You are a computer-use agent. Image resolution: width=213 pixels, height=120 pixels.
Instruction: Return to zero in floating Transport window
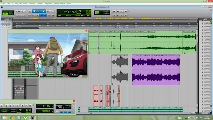(x=6, y=106)
